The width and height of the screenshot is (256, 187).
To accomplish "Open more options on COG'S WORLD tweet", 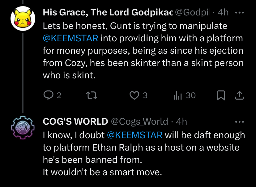I will point(240,122).
